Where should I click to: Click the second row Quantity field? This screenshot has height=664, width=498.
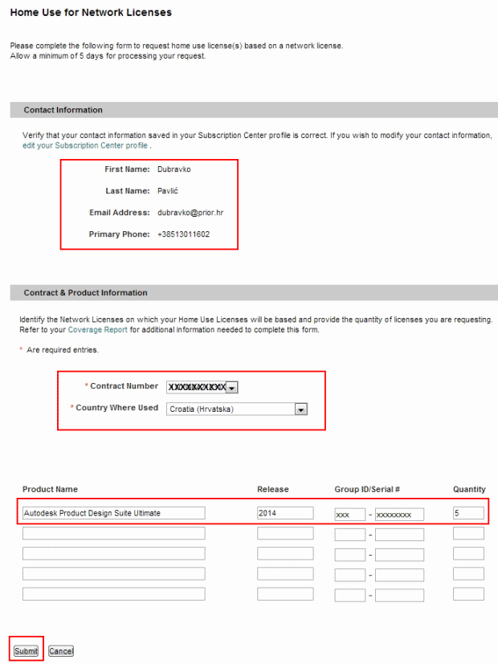point(468,533)
